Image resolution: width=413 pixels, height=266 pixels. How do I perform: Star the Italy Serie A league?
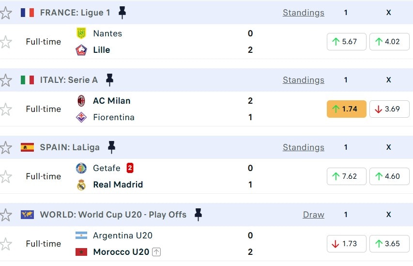(x=6, y=80)
